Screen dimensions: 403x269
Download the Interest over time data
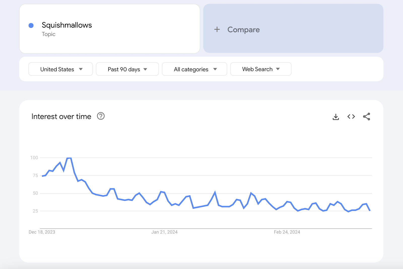335,116
